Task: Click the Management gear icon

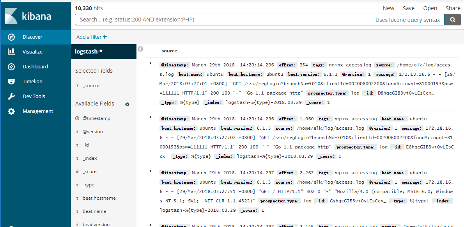Action: point(11,111)
